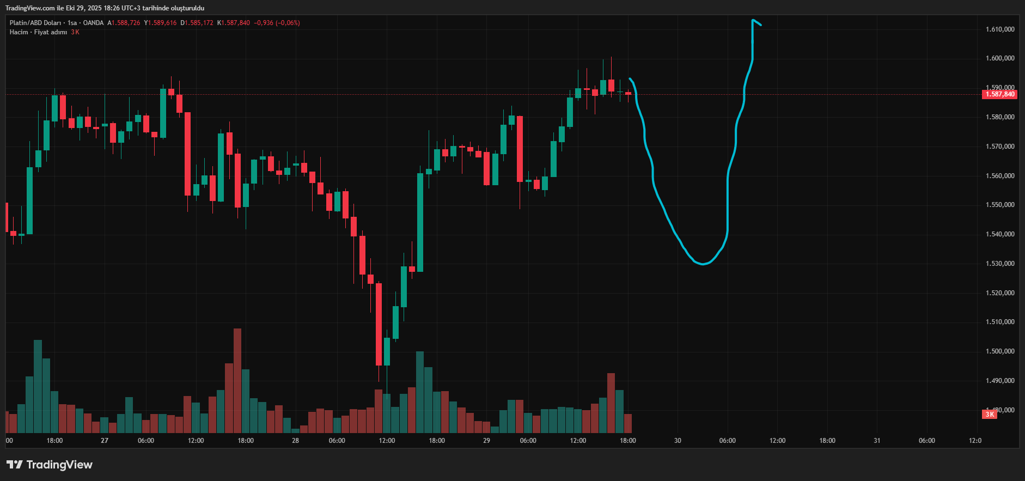Click the open value A1.588,726 in the legend

click(x=124, y=23)
